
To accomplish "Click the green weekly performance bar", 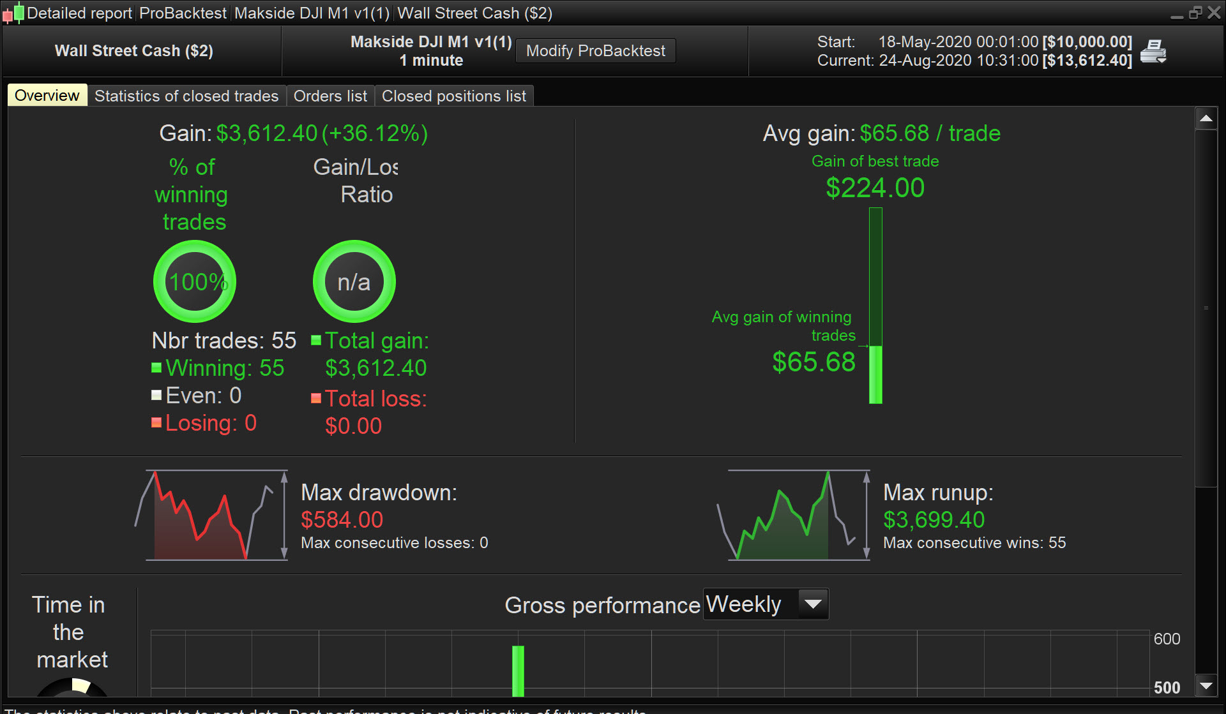I will [x=518, y=670].
